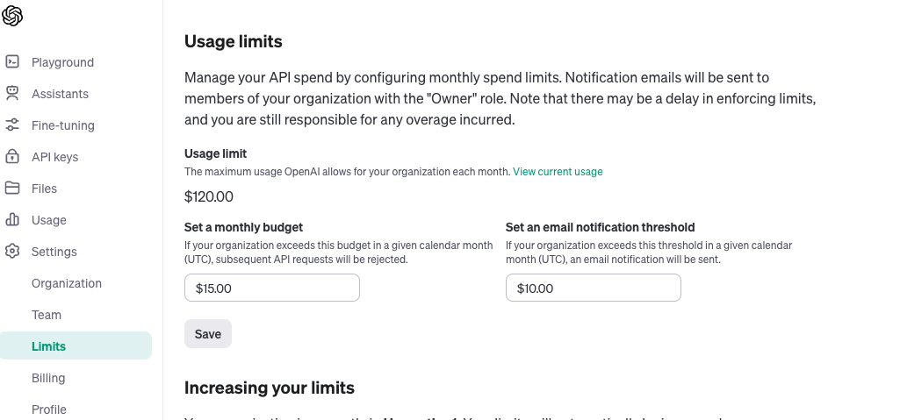
Task: Click the Usage bar chart icon
Action: [x=12, y=220]
